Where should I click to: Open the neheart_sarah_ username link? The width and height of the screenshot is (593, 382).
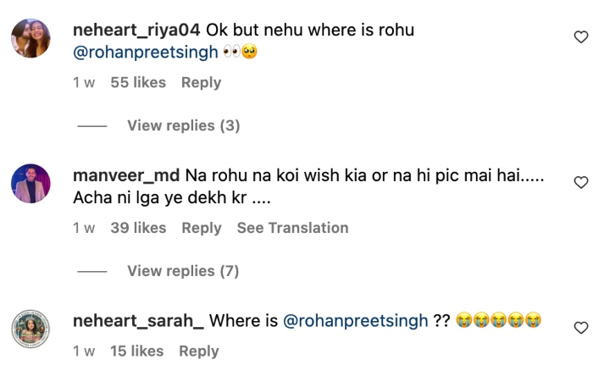(x=138, y=321)
